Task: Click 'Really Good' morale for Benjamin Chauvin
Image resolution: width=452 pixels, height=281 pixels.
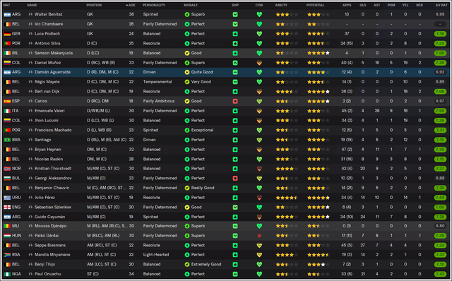Action: pos(203,188)
